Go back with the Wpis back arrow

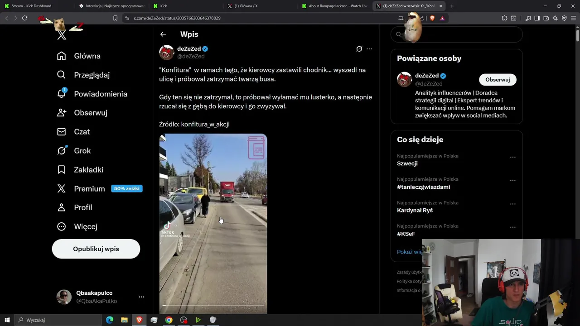(163, 34)
